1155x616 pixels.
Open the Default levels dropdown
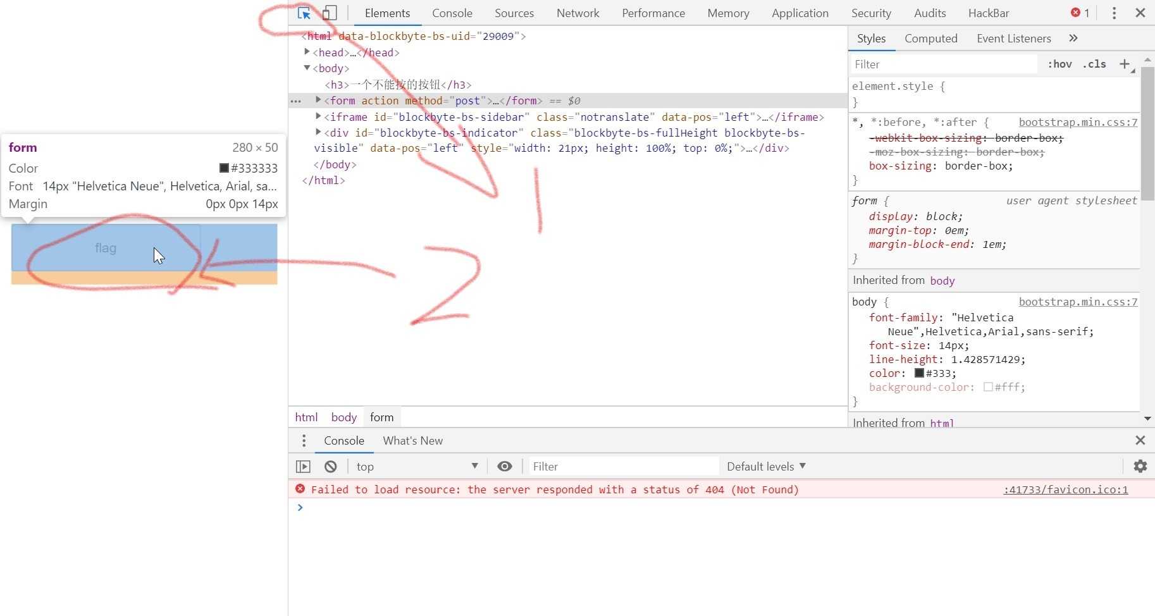coord(766,466)
